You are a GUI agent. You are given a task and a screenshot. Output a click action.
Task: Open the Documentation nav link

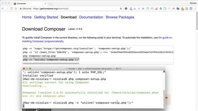[91, 17]
